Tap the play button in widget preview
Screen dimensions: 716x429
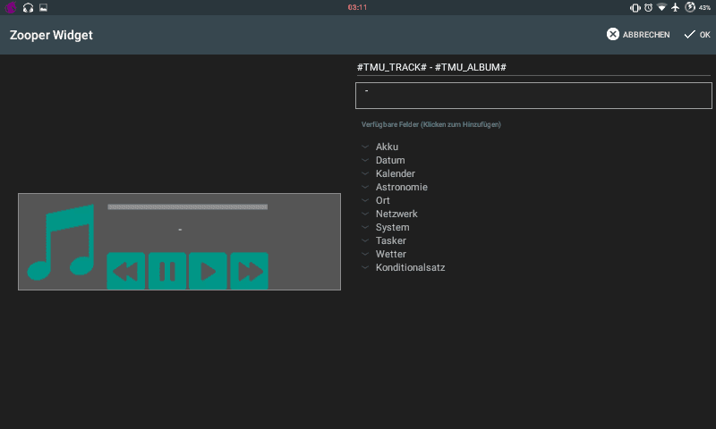coord(208,271)
